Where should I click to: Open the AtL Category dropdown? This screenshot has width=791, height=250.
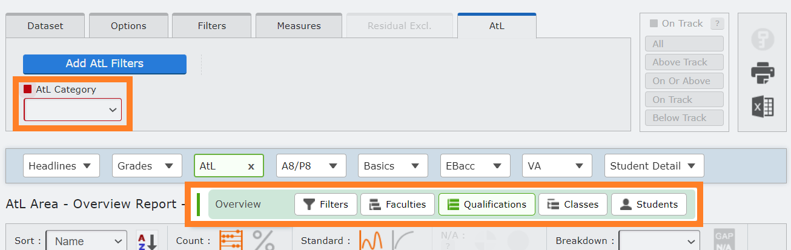coord(73,110)
